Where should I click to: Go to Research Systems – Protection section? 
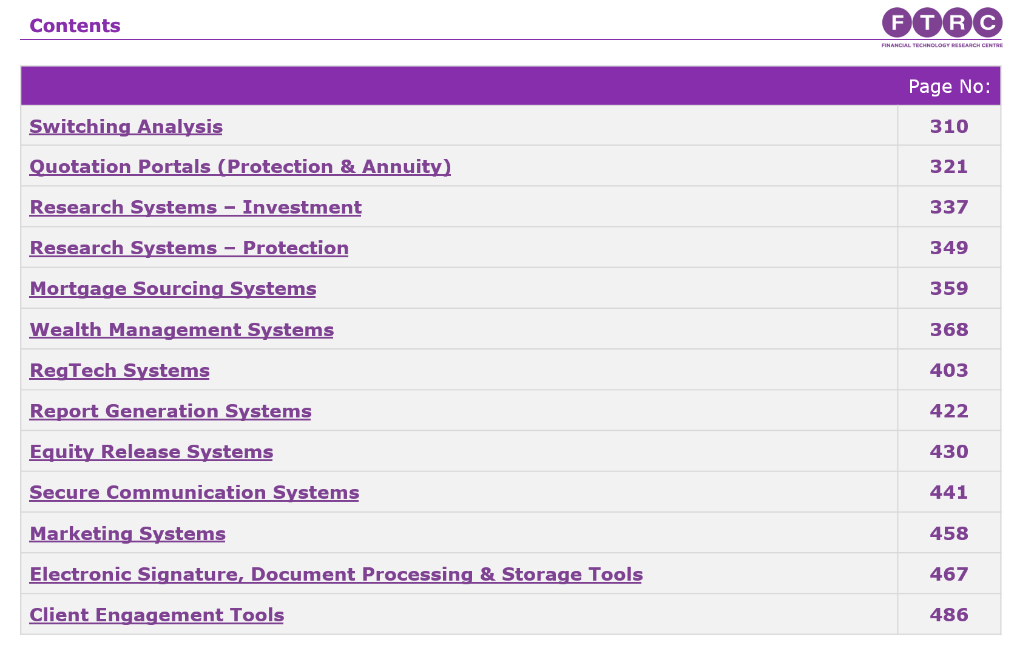189,248
